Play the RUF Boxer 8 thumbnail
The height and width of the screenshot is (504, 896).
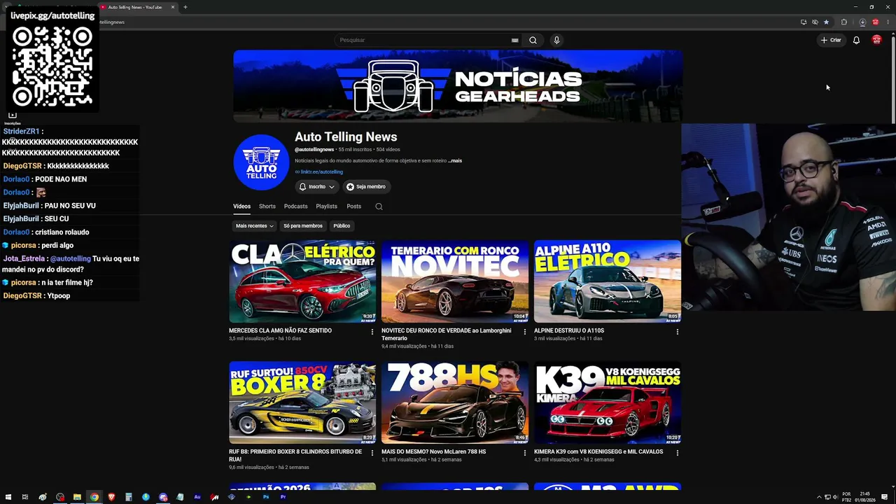click(302, 402)
